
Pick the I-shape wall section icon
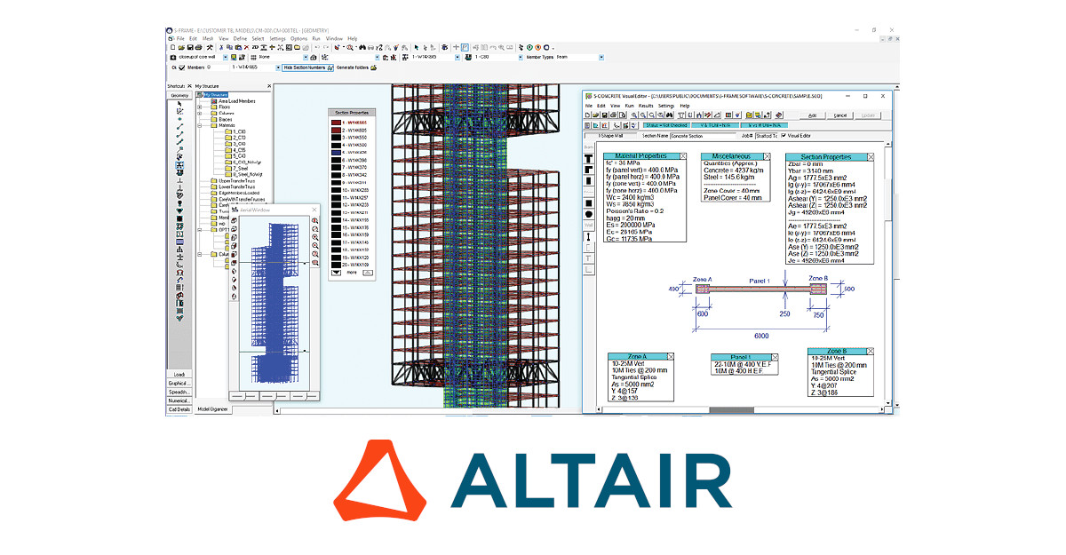point(588,236)
